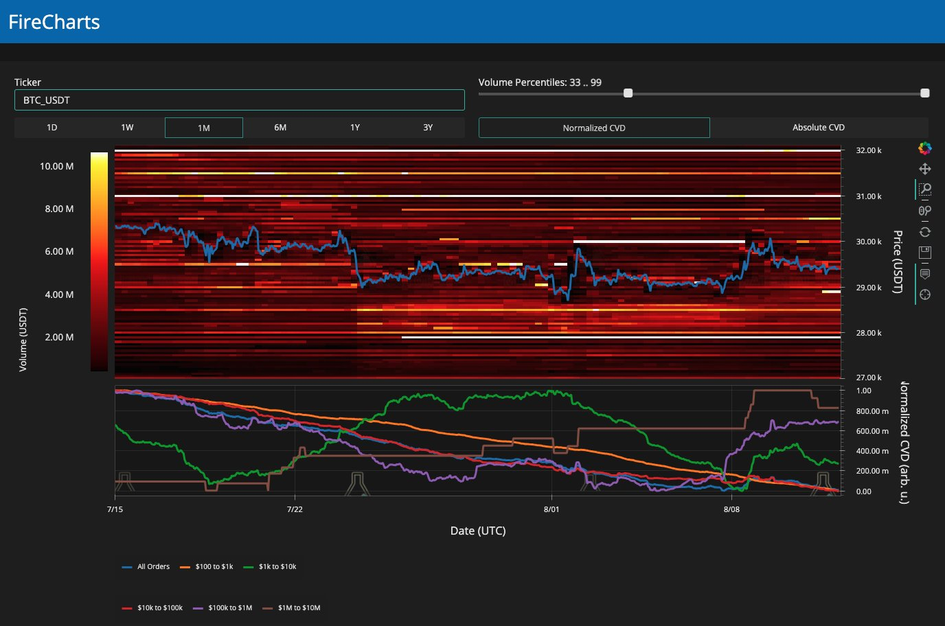Click the upper Volume Percentiles slider handle

click(x=924, y=93)
